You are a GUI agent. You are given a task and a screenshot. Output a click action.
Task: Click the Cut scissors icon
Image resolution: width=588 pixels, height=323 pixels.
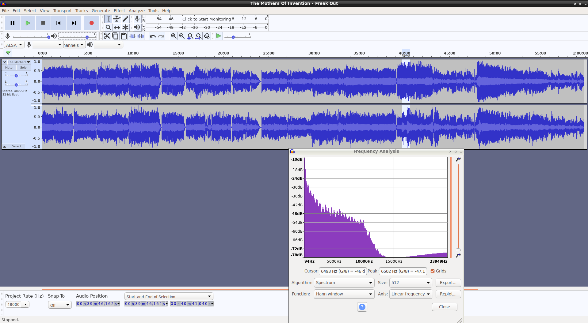(x=107, y=36)
